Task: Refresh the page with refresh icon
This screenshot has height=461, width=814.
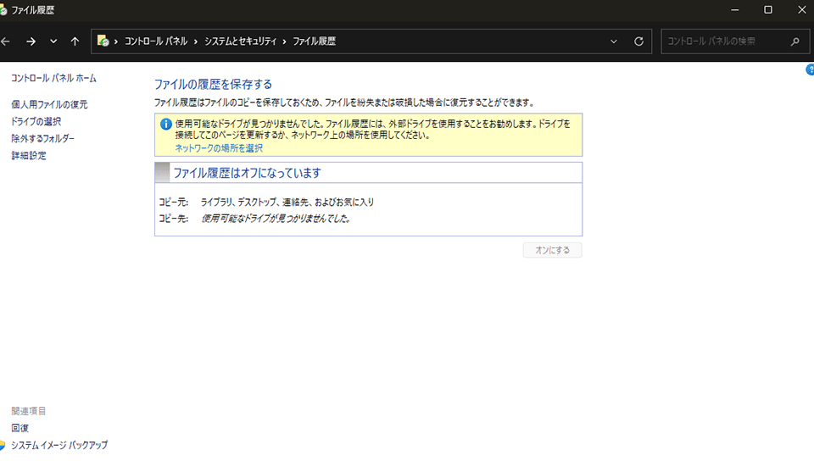Action: coord(639,42)
